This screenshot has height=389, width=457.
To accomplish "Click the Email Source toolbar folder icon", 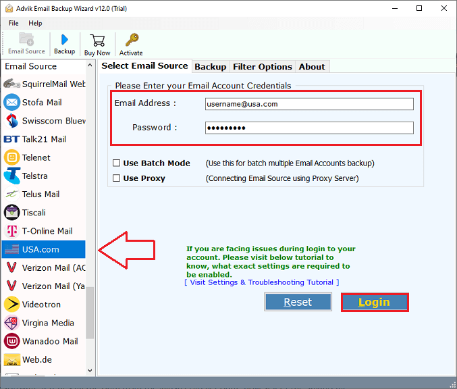I will (26, 39).
